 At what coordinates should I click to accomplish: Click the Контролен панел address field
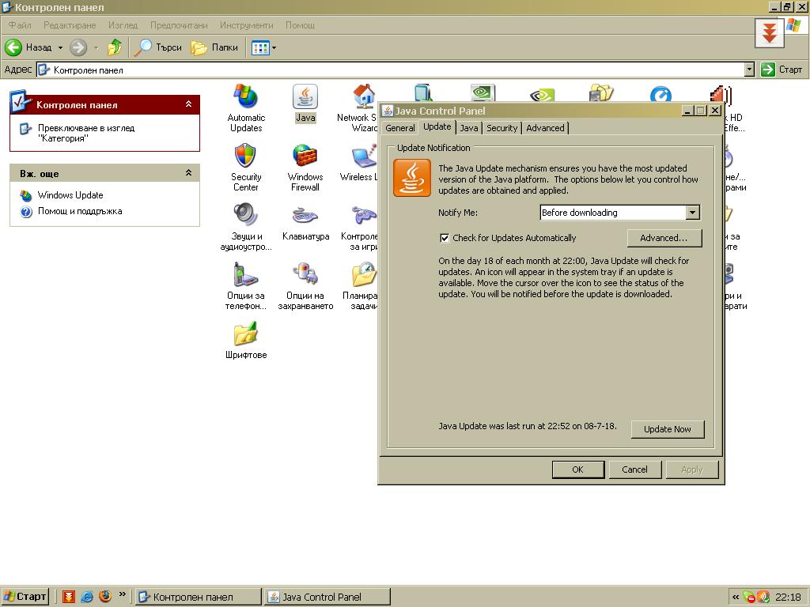coord(391,70)
